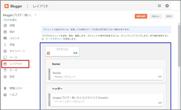Image resolution: width=181 pixels, height=110 pixels.
Task: Click the blue gadget settings notice banner
Action: pos(106,30)
